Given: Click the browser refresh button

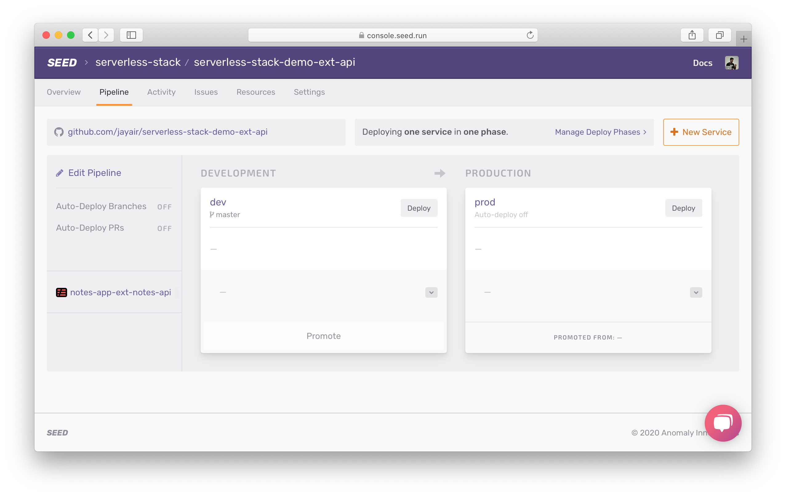Looking at the screenshot, I should (529, 35).
